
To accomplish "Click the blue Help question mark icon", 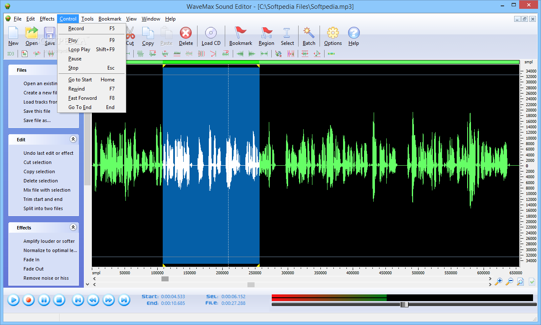I will click(354, 36).
